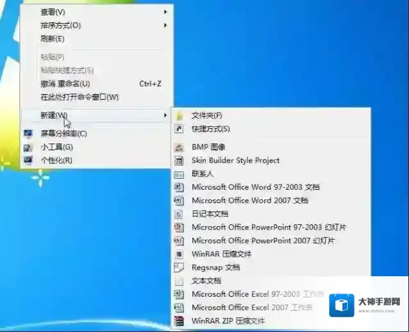
Task: Click the Word 97-2003 文档 icon
Action: [x=179, y=187]
